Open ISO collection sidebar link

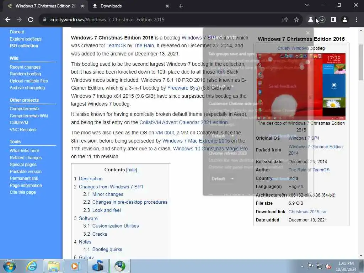tap(24, 46)
